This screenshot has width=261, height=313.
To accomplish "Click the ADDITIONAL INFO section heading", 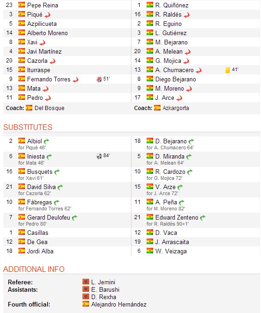I will 34,269.
